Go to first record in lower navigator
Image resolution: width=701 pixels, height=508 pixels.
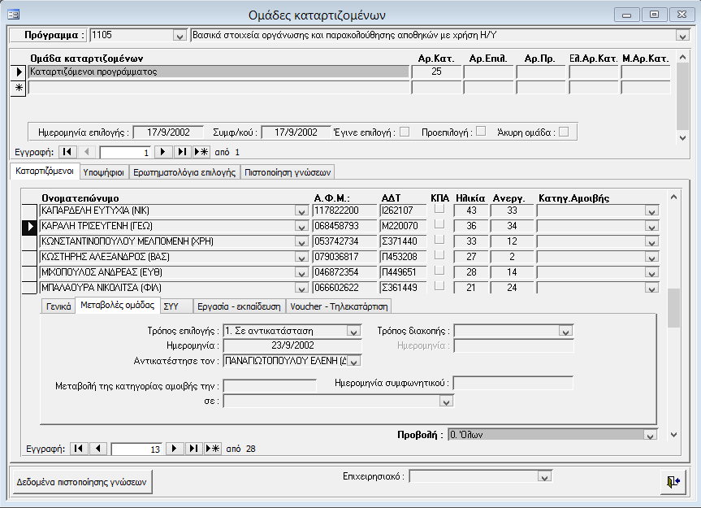coord(79,448)
